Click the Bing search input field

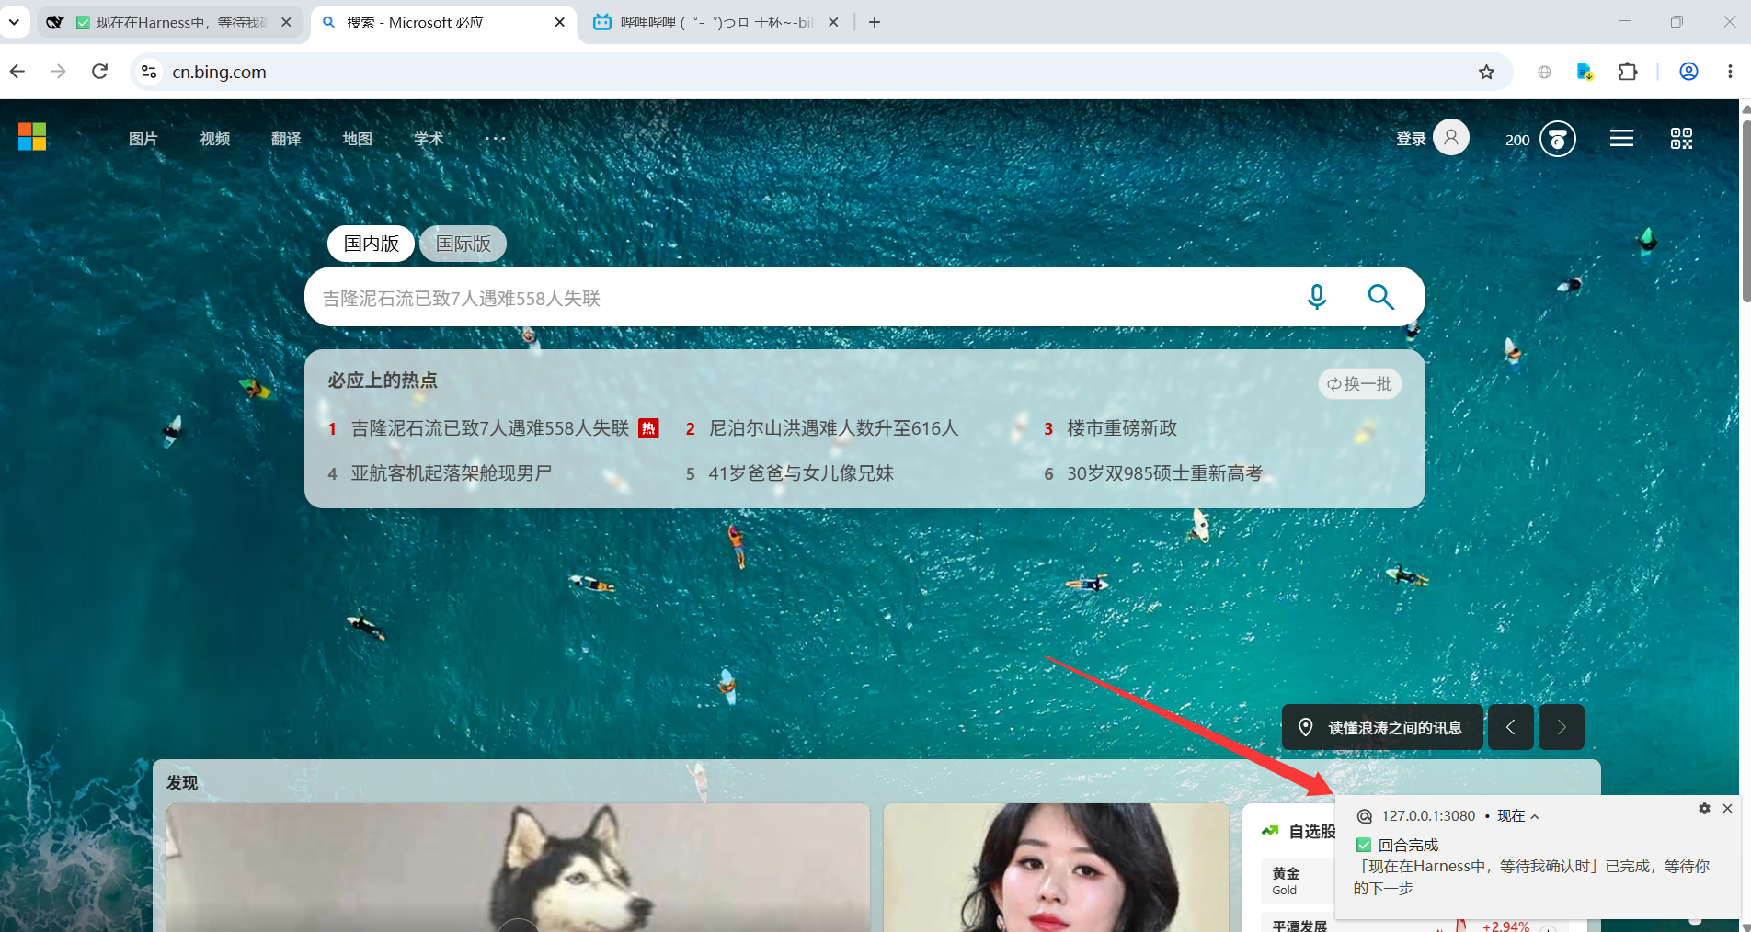[800, 297]
